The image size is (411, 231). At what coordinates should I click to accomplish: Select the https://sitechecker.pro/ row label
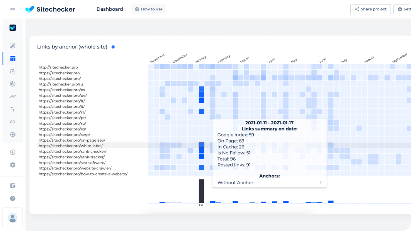pyautogui.click(x=60, y=79)
